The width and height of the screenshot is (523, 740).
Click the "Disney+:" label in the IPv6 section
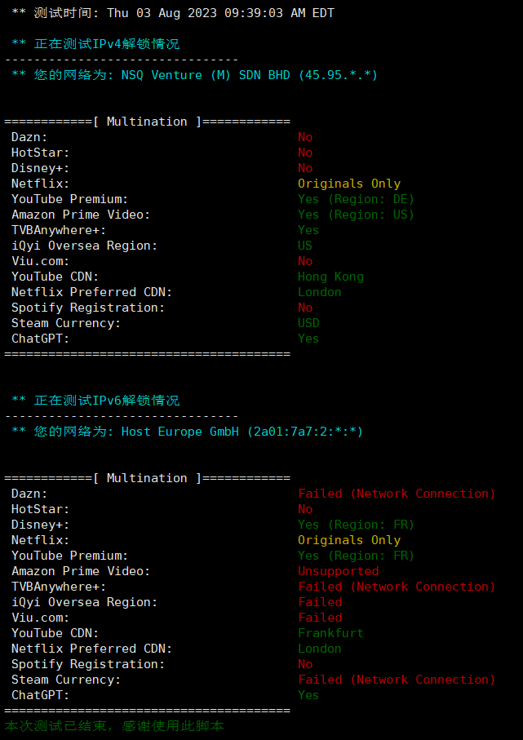[x=41, y=525]
